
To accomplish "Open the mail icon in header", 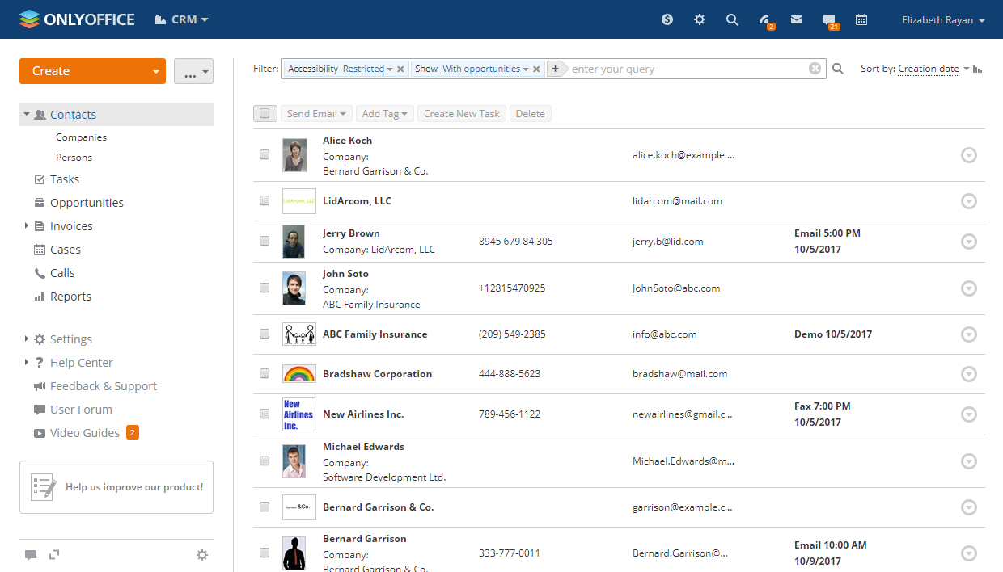I will point(797,19).
